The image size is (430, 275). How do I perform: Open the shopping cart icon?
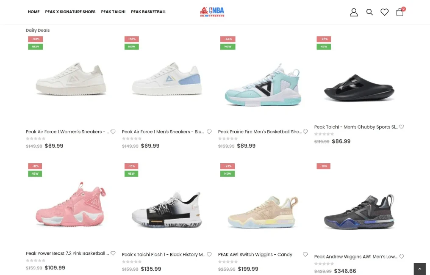(x=400, y=12)
